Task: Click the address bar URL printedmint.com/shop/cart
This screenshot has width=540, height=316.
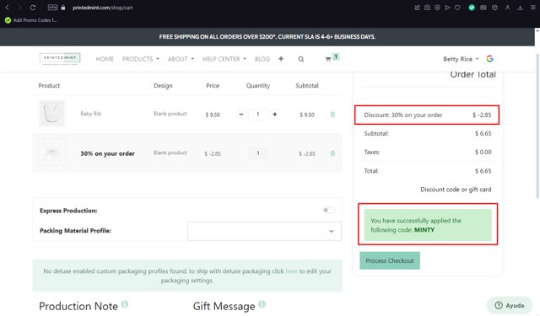Action: [x=103, y=8]
